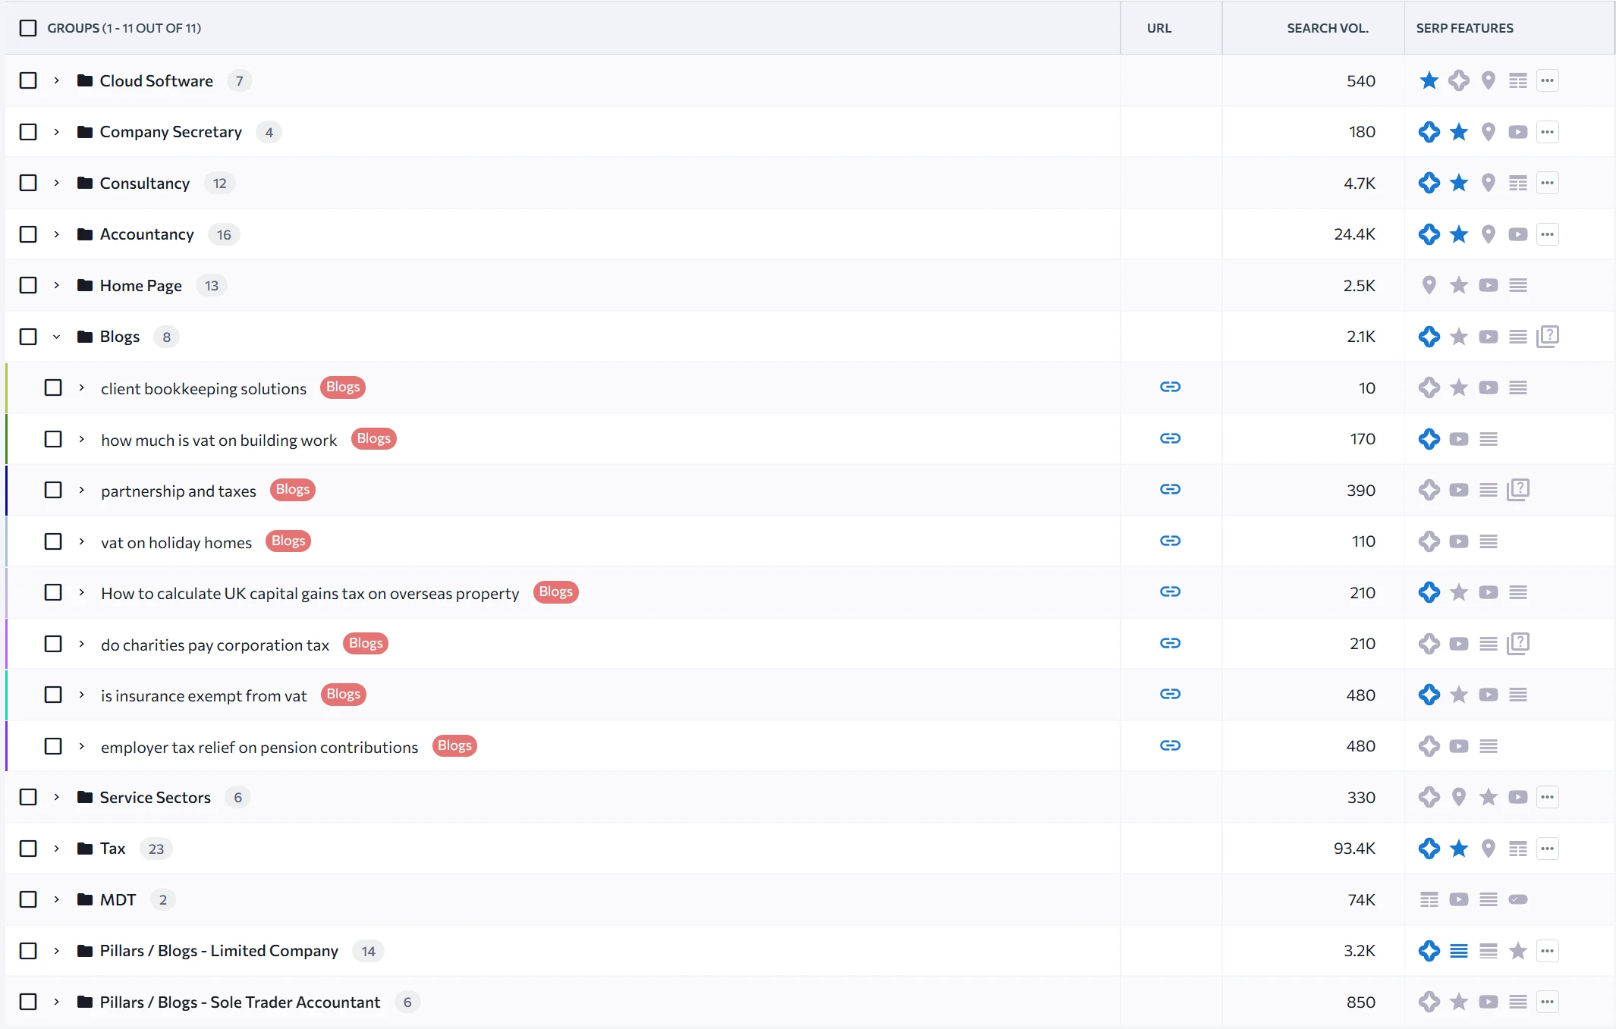Select all groups with header checkbox
1616x1029 pixels.
click(x=28, y=28)
